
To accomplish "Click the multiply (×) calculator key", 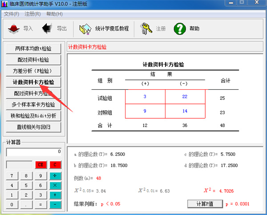I will (55, 185).
